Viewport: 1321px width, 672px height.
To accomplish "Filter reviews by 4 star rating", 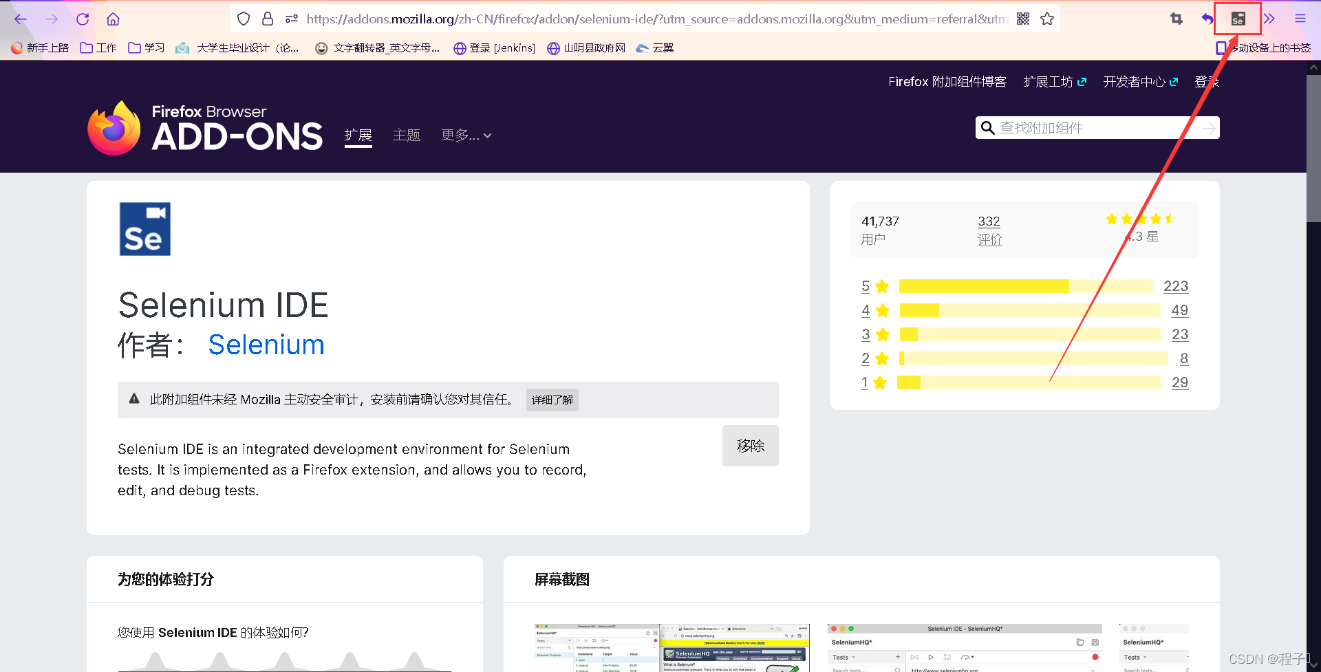I will coord(875,310).
